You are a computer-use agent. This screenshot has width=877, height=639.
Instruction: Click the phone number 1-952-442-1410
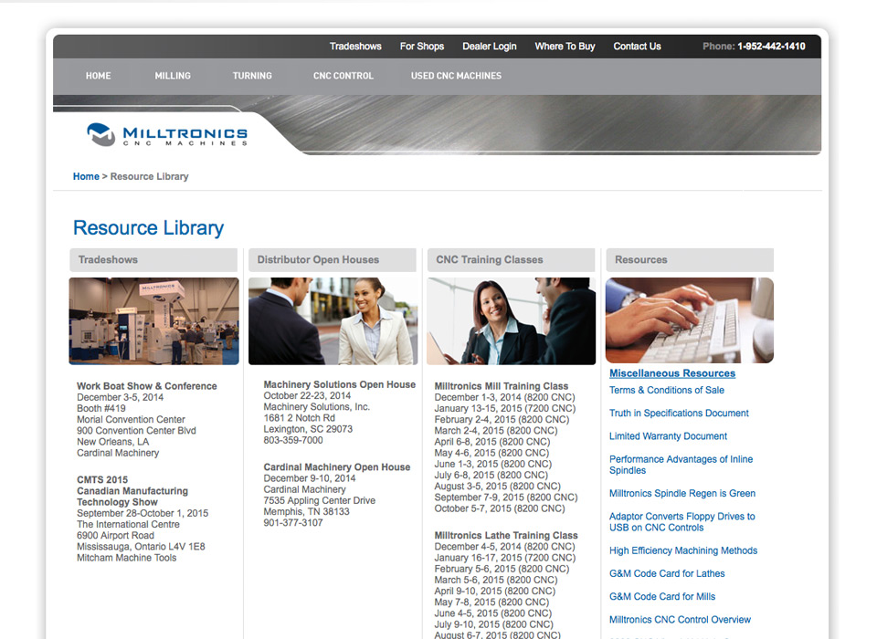[771, 47]
